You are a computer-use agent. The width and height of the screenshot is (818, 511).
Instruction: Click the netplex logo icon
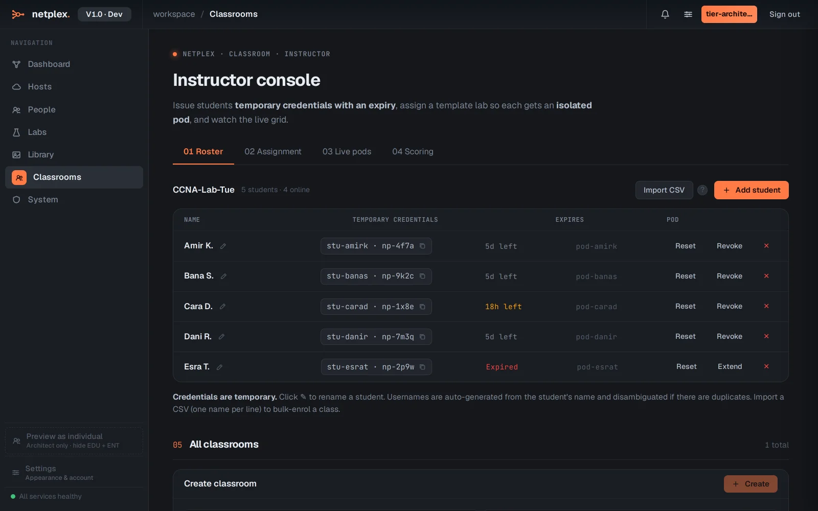pos(18,14)
